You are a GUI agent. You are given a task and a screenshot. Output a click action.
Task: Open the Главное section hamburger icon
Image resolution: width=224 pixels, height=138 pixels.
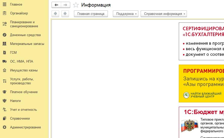pyautogui.click(x=5, y=5)
